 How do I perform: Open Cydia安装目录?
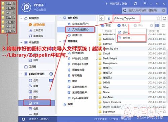point(78,98)
